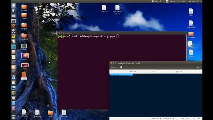Image resolution: width=213 pixels, height=120 pixels.
Task: Click the highlighted openshot.developers/ppa text
Action: (x=121, y=75)
